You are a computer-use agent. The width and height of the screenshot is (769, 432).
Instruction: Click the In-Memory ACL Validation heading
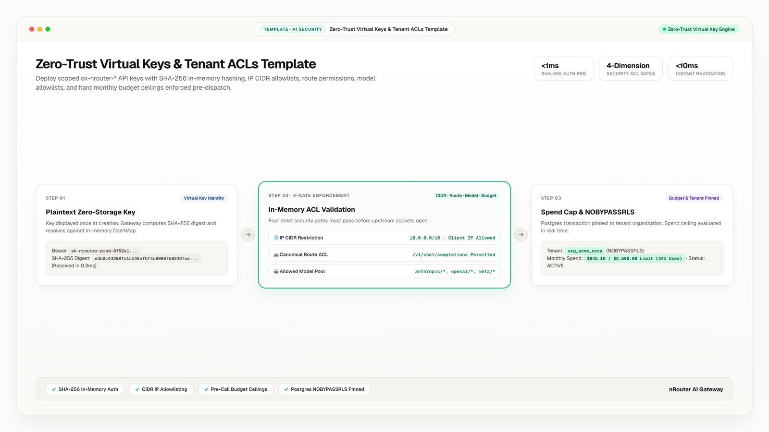(311, 210)
